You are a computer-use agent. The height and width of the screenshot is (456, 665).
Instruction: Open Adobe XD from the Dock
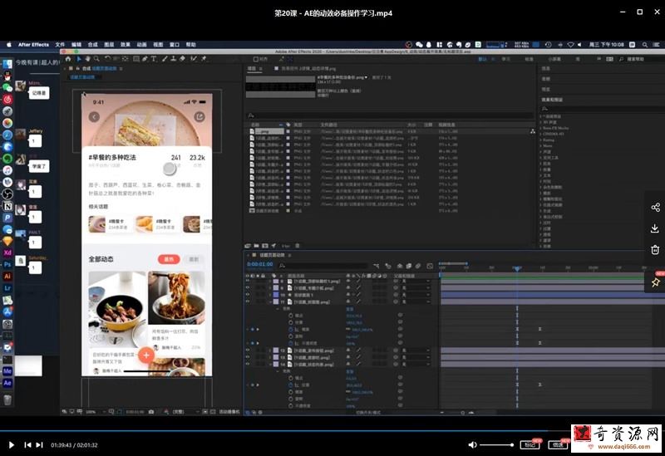[7, 253]
